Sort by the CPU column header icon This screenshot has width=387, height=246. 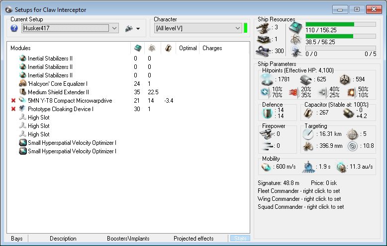click(x=138, y=48)
